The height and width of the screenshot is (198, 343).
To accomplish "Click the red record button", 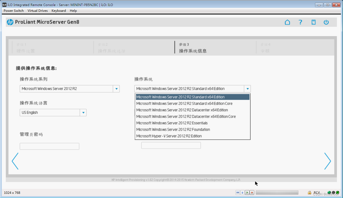I will (x=252, y=193).
